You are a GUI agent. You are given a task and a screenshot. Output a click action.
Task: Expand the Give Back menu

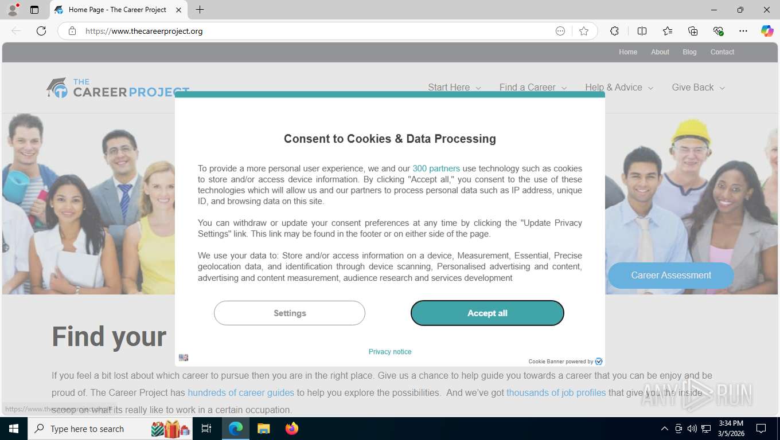click(698, 87)
